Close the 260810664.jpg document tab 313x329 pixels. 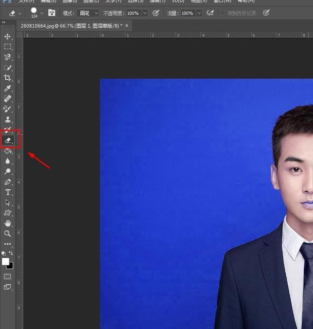127,26
